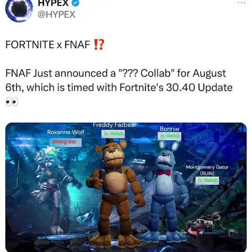This screenshot has height=252, width=252.
Task: Click the In Match tag under Bonnie
Action: [x=170, y=136]
